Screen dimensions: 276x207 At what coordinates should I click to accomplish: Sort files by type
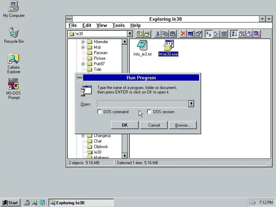click(x=242, y=33)
